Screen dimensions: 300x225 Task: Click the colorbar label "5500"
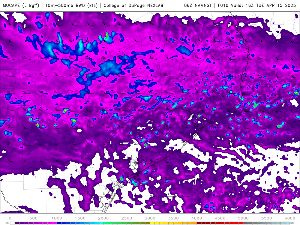coord(267,218)
